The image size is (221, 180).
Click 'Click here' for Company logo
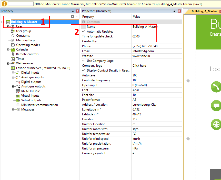(x=139, y=66)
